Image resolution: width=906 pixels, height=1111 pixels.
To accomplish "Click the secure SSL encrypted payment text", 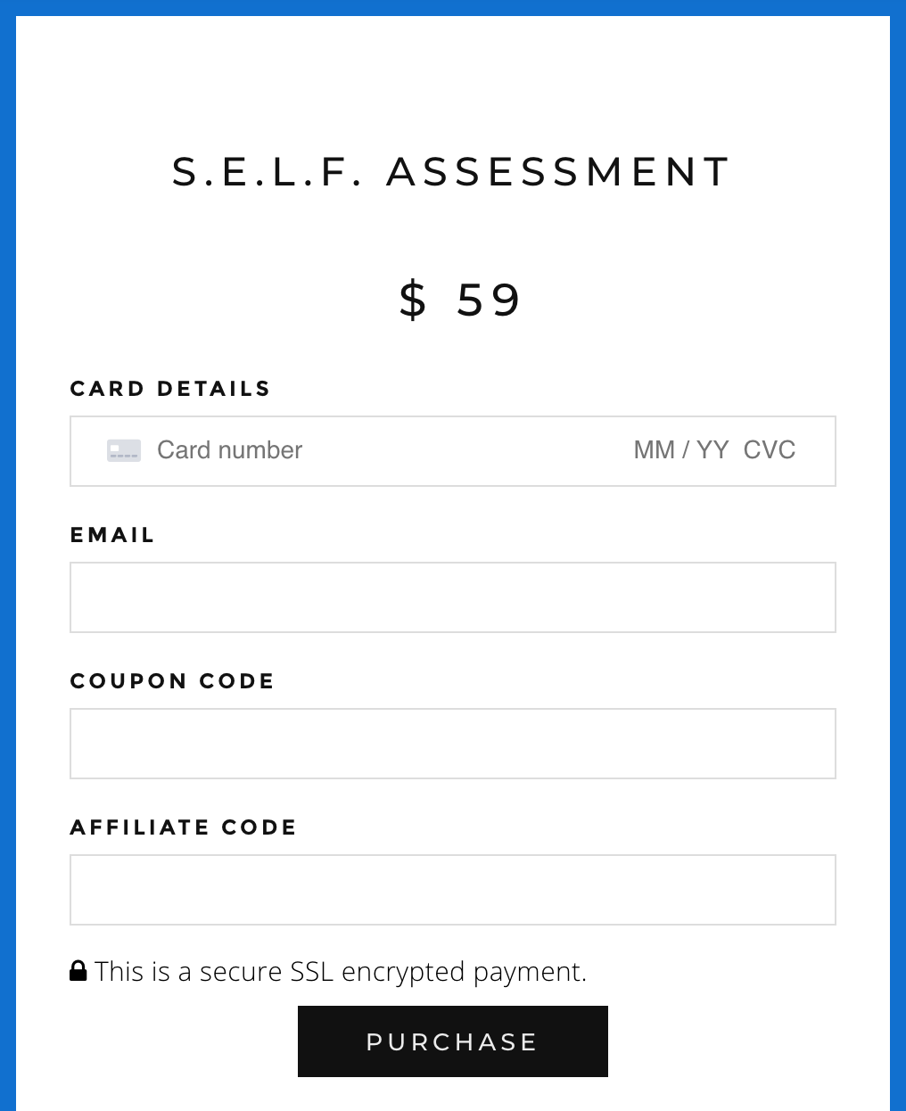I will click(341, 971).
